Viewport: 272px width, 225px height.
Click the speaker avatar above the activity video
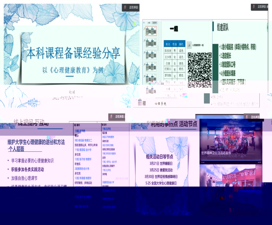[x=247, y=117]
